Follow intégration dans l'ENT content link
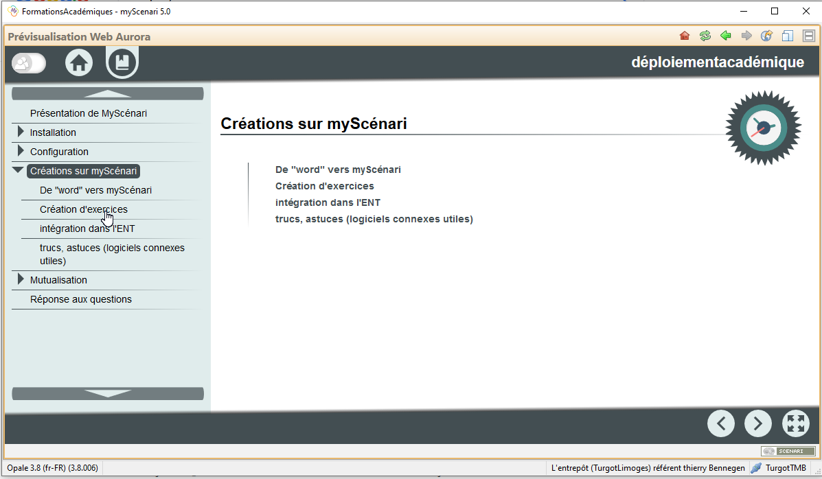Image resolution: width=822 pixels, height=479 pixels. pyautogui.click(x=328, y=203)
